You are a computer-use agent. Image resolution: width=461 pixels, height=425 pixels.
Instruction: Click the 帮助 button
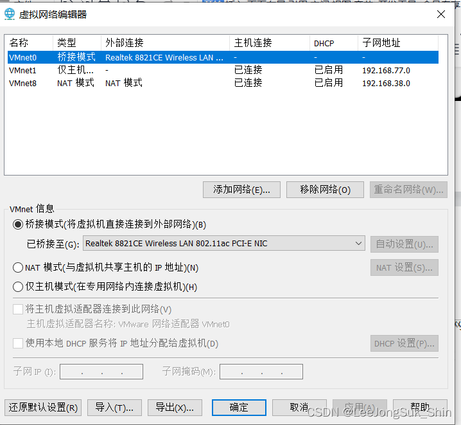click(420, 408)
